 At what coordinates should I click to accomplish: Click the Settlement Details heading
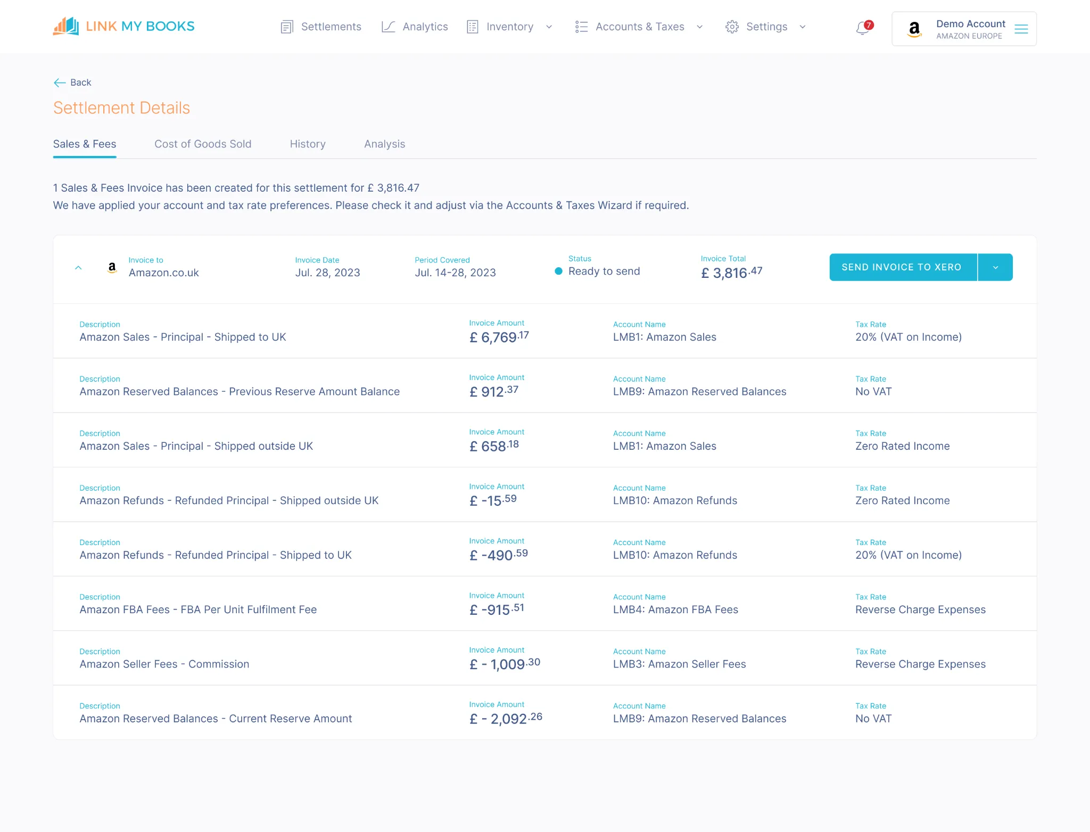pos(121,108)
